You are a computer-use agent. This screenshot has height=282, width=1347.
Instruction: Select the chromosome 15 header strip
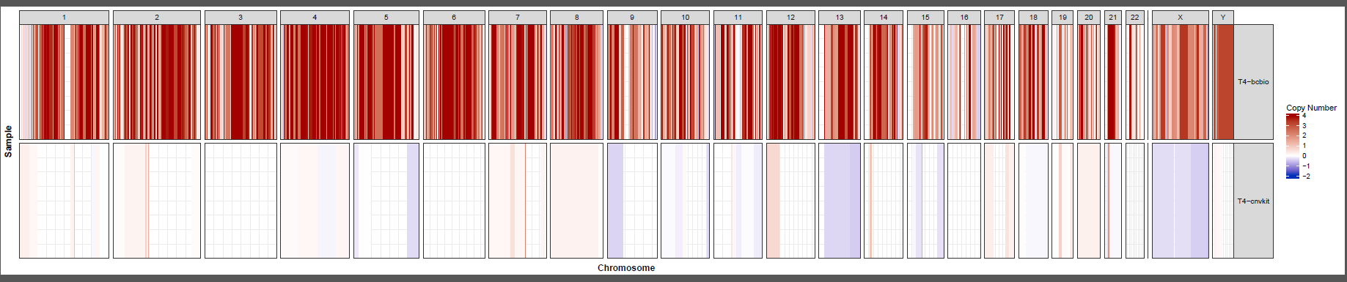925,17
